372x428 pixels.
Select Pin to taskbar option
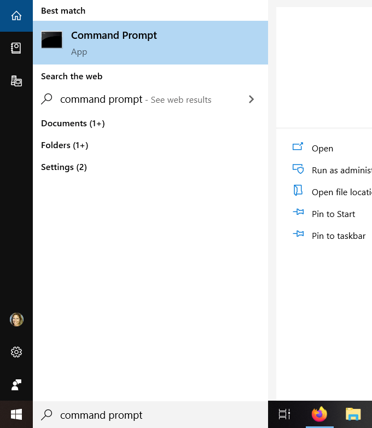(338, 236)
